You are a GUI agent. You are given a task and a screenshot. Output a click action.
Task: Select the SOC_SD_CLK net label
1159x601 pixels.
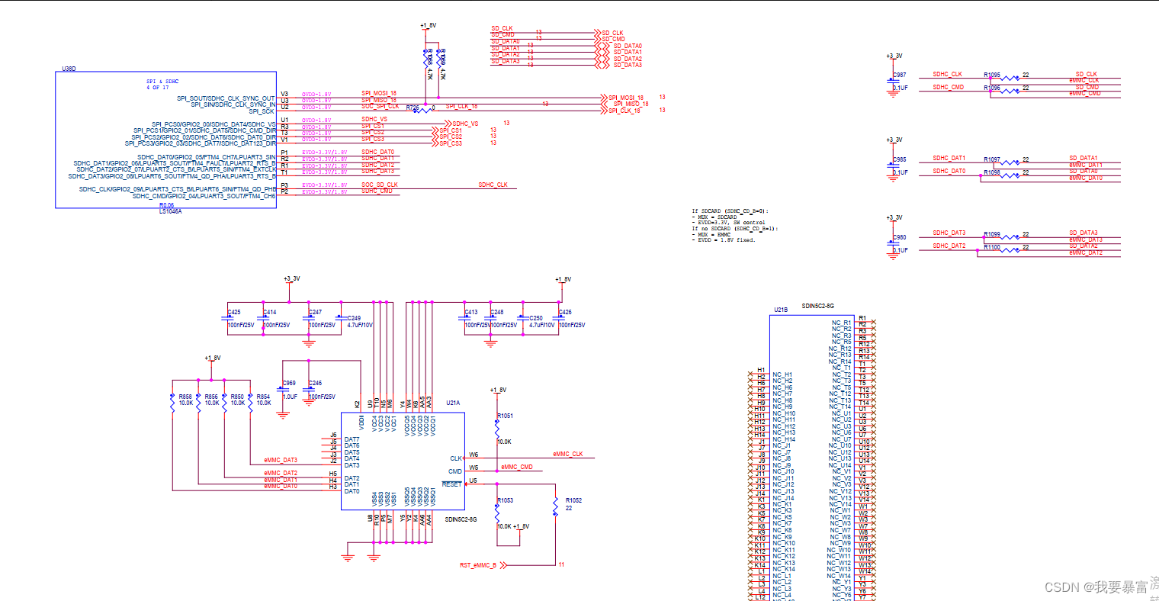pyautogui.click(x=380, y=185)
